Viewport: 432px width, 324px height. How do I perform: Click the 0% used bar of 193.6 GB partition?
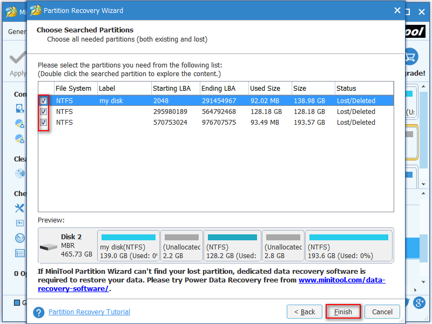348,237
